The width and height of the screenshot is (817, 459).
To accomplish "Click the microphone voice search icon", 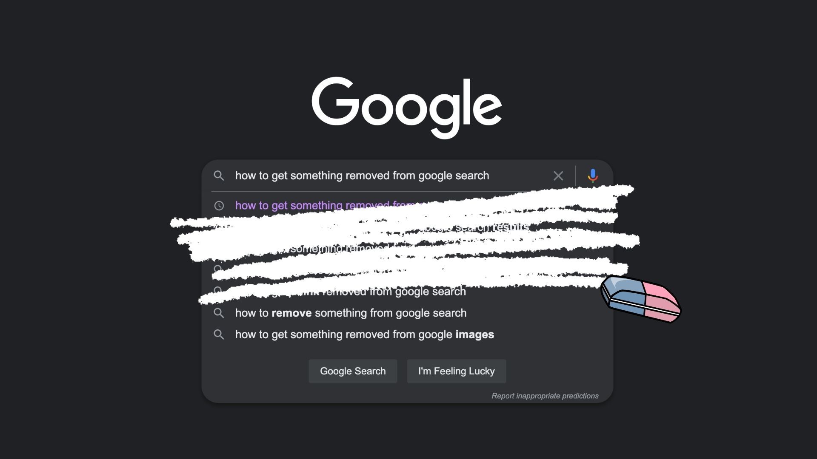I will point(593,176).
